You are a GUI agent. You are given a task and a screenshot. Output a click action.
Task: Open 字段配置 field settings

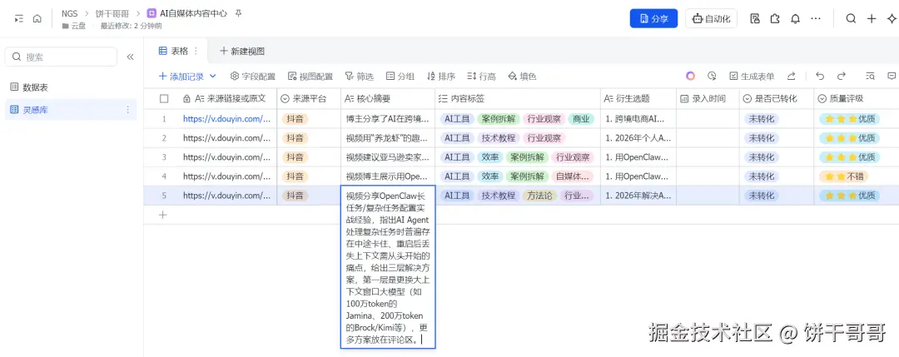click(253, 77)
